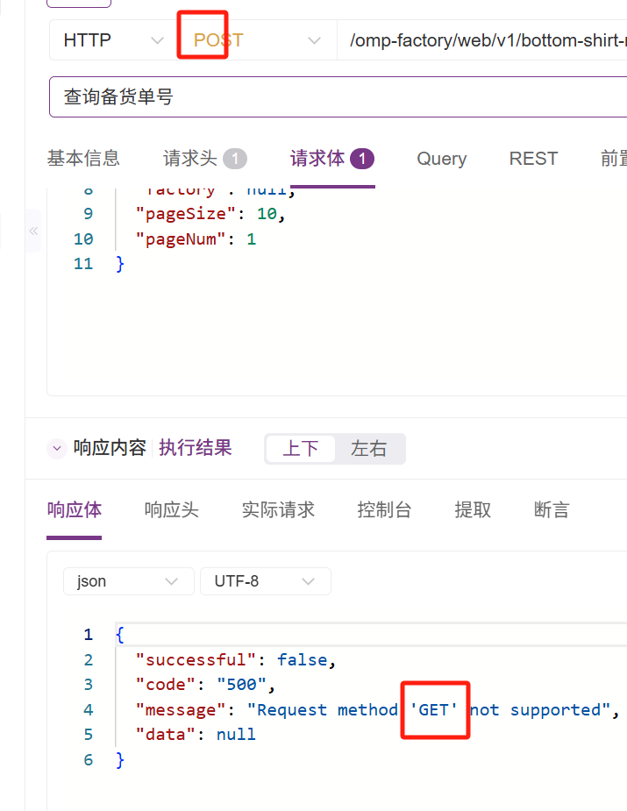627x811 pixels.
Task: Switch to the 基本信息 tab
Action: (x=83, y=159)
